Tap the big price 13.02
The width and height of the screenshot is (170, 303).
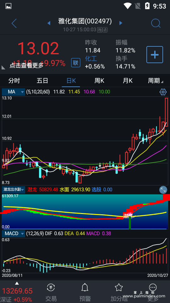pos(38,49)
